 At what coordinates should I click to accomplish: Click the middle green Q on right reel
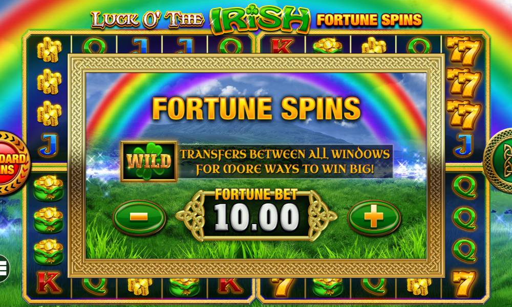464,219
